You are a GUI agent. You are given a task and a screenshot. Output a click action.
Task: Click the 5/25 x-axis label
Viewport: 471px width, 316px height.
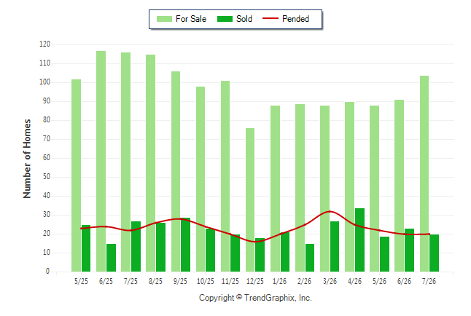tap(81, 282)
